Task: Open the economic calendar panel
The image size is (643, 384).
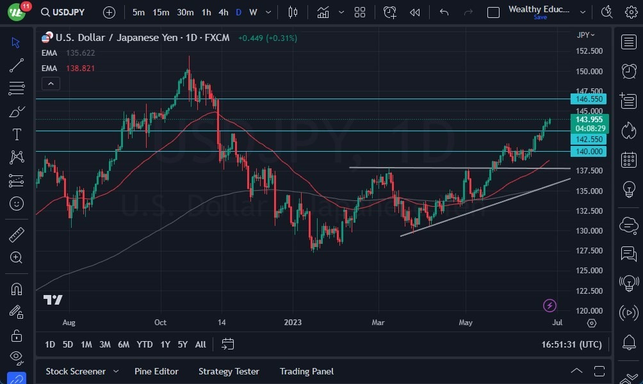Action: pyautogui.click(x=628, y=159)
